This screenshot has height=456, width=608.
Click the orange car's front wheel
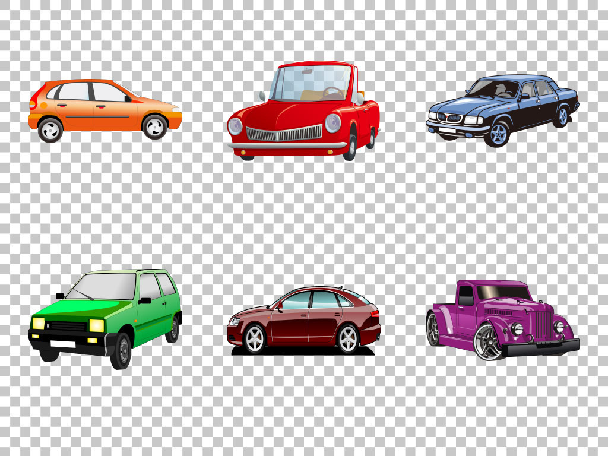coord(155,126)
